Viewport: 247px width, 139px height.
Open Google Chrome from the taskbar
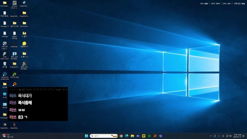click(x=121, y=136)
